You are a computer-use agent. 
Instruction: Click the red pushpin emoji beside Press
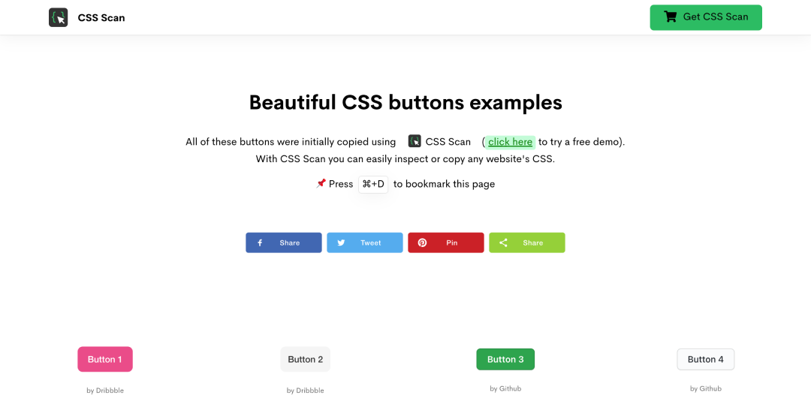[x=321, y=183]
